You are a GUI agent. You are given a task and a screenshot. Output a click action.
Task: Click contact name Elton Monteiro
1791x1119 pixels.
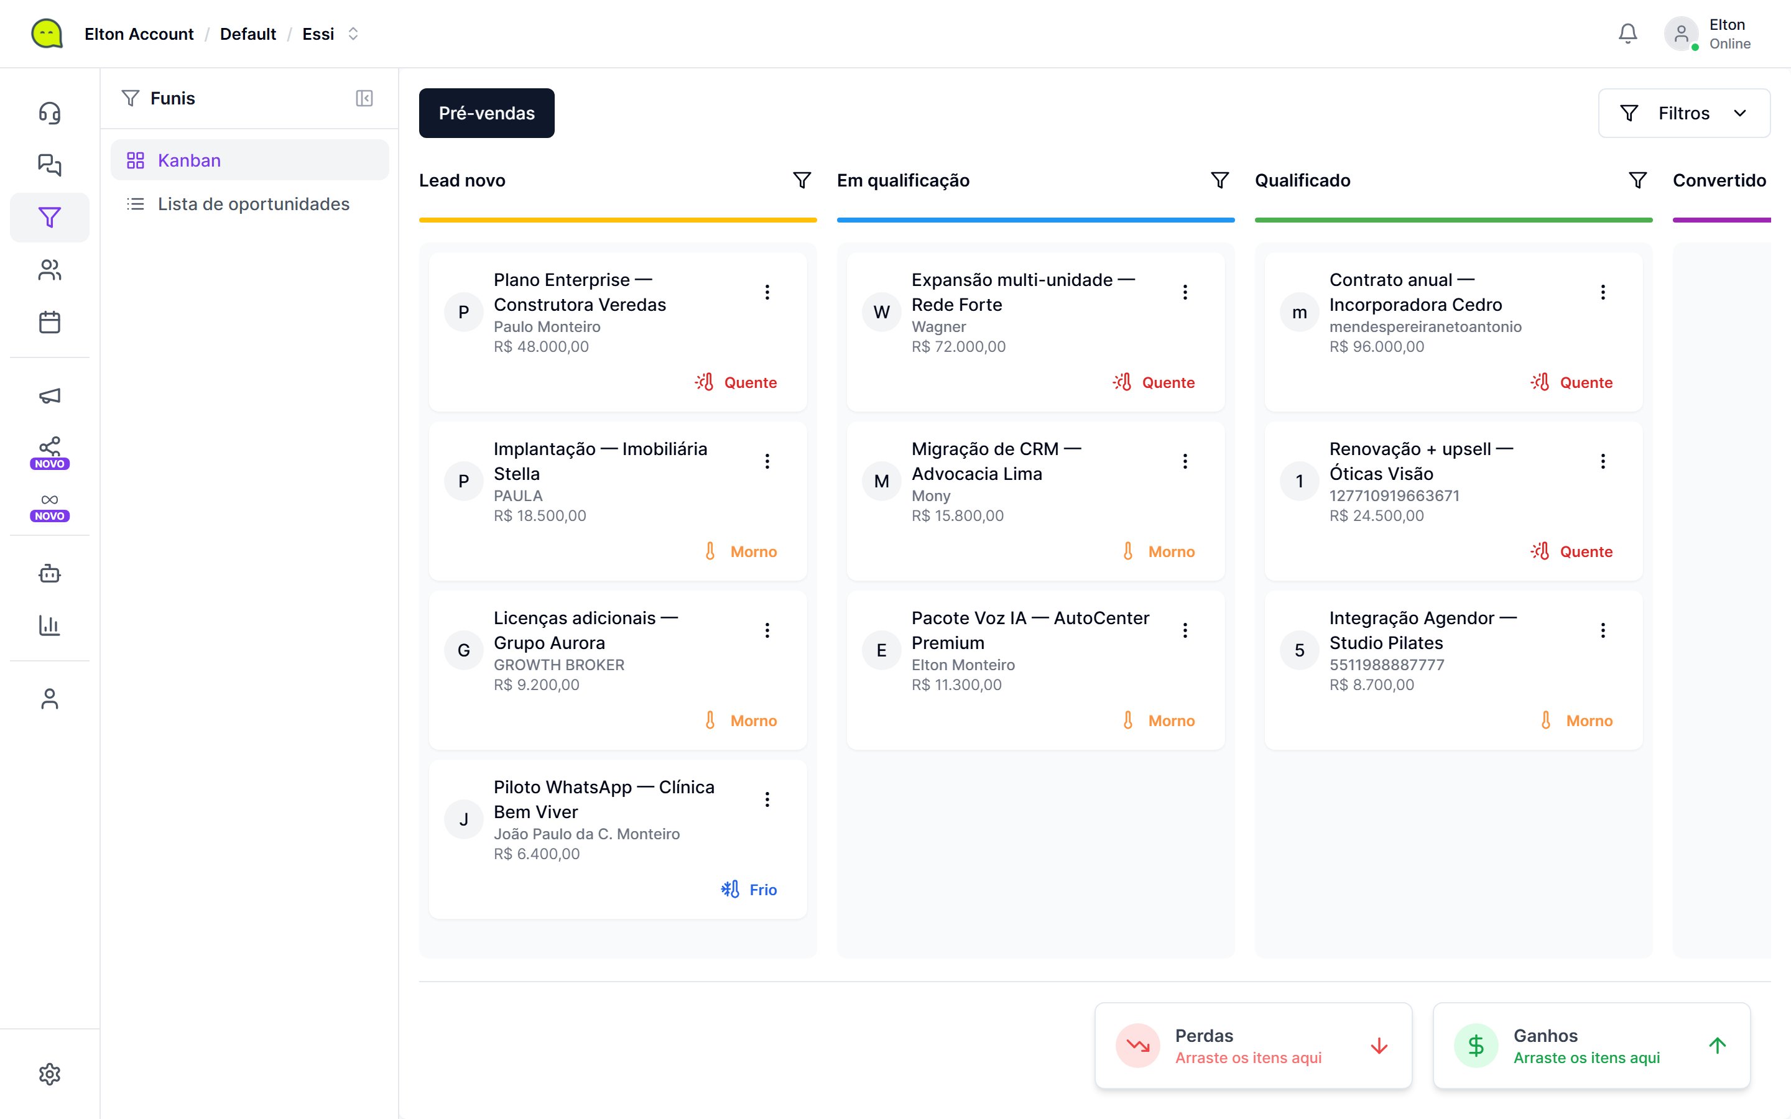(963, 665)
